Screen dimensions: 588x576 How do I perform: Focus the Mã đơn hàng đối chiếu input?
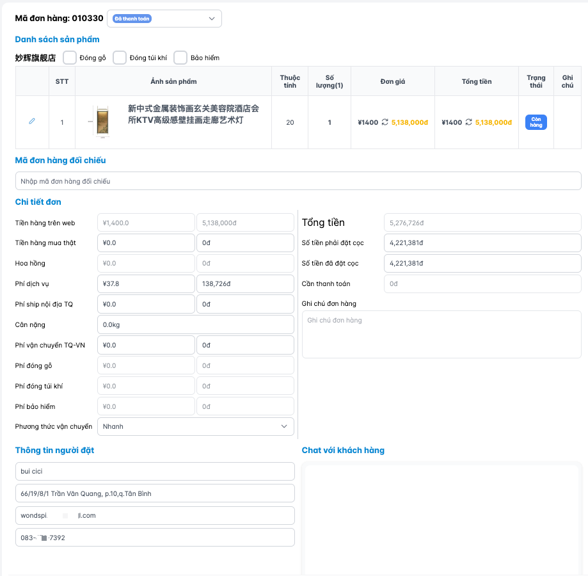(x=298, y=181)
